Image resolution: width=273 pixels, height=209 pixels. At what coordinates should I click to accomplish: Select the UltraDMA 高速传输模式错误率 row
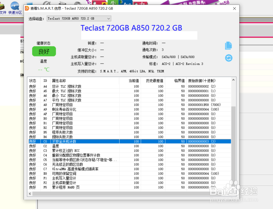(x=130, y=169)
